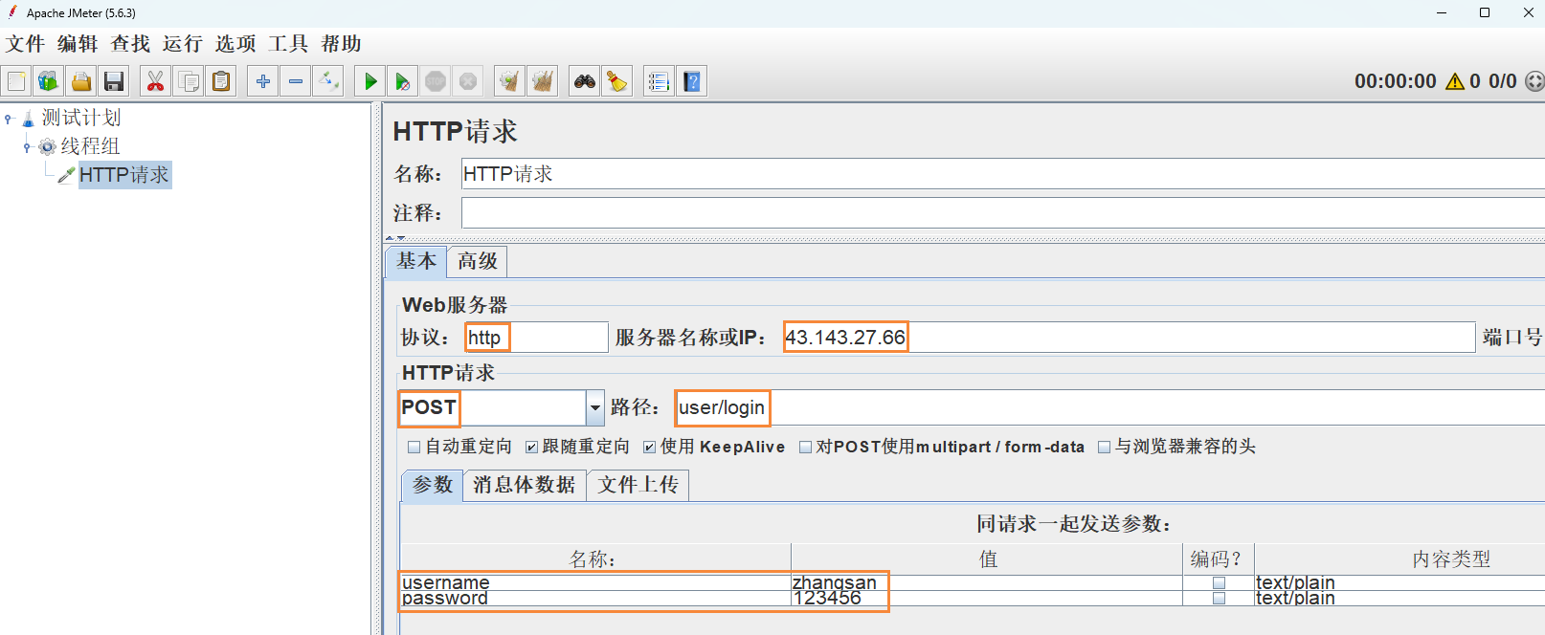This screenshot has height=635, width=1545.
Task: Open the Function Helper list icon
Action: tap(659, 81)
